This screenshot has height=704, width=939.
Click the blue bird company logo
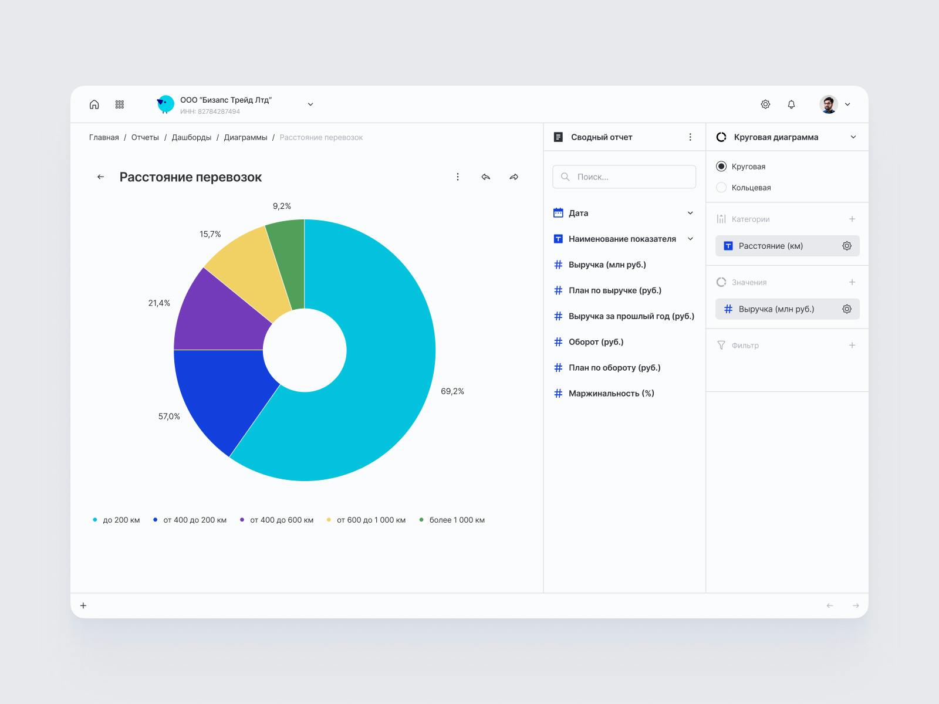coord(165,104)
